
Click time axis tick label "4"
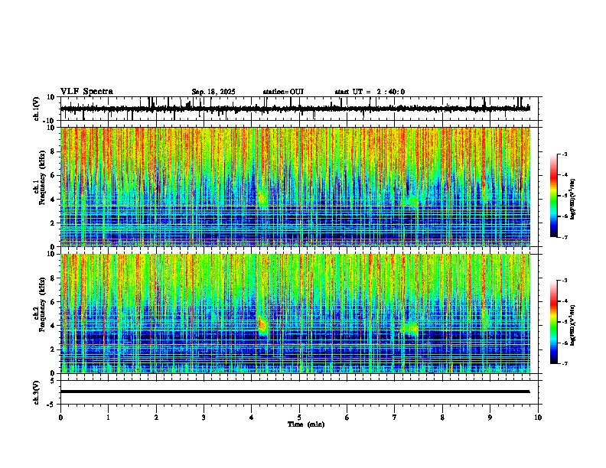pyautogui.click(x=252, y=418)
